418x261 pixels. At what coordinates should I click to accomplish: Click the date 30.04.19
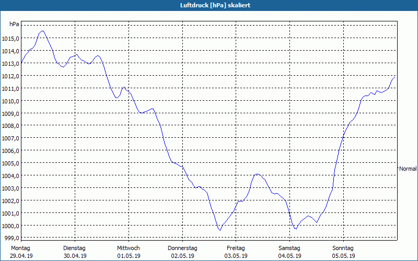pos(75,256)
